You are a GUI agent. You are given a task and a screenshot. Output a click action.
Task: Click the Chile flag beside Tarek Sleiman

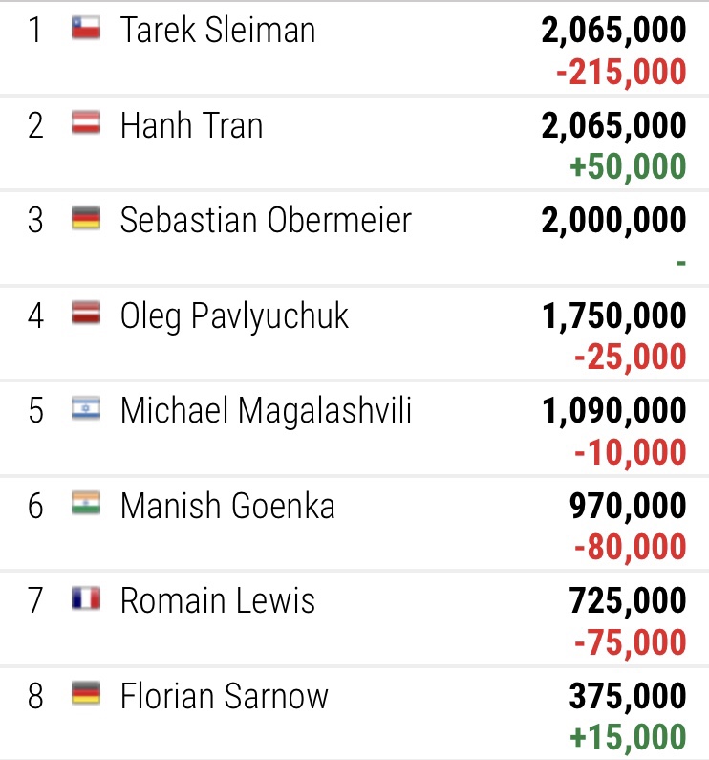[x=86, y=29]
